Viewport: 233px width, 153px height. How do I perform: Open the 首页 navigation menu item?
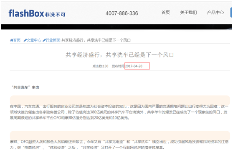click(165, 13)
